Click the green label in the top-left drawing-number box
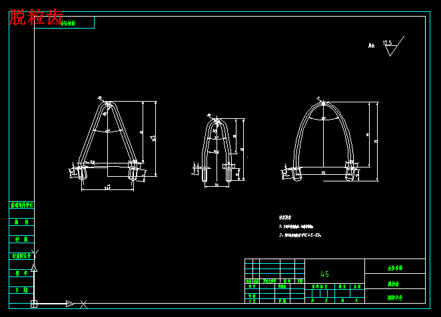The image size is (441, 317). 68,23
